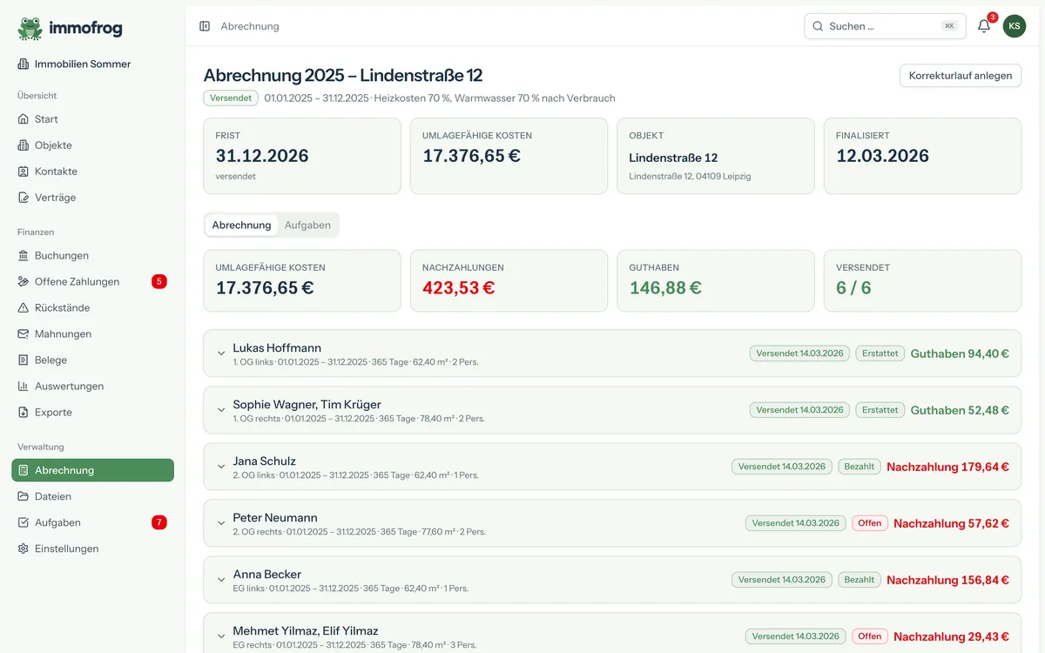Click Nachzahlungen 423,53 € card
Viewport: 1045px width, 653px height.
509,281
